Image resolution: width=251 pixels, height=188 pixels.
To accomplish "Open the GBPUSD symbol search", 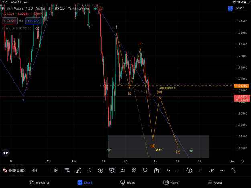I will tap(16, 170).
